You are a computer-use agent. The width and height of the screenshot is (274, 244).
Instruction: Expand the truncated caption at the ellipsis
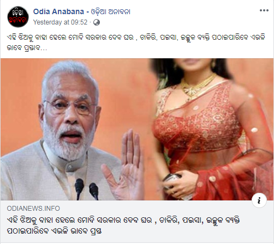44,48
